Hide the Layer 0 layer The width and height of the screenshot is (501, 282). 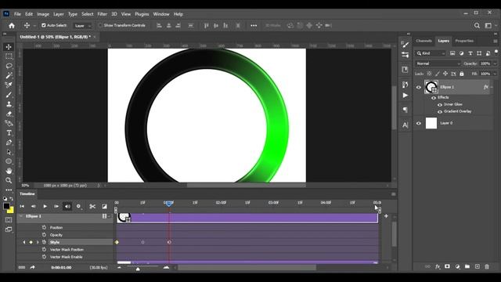419,123
